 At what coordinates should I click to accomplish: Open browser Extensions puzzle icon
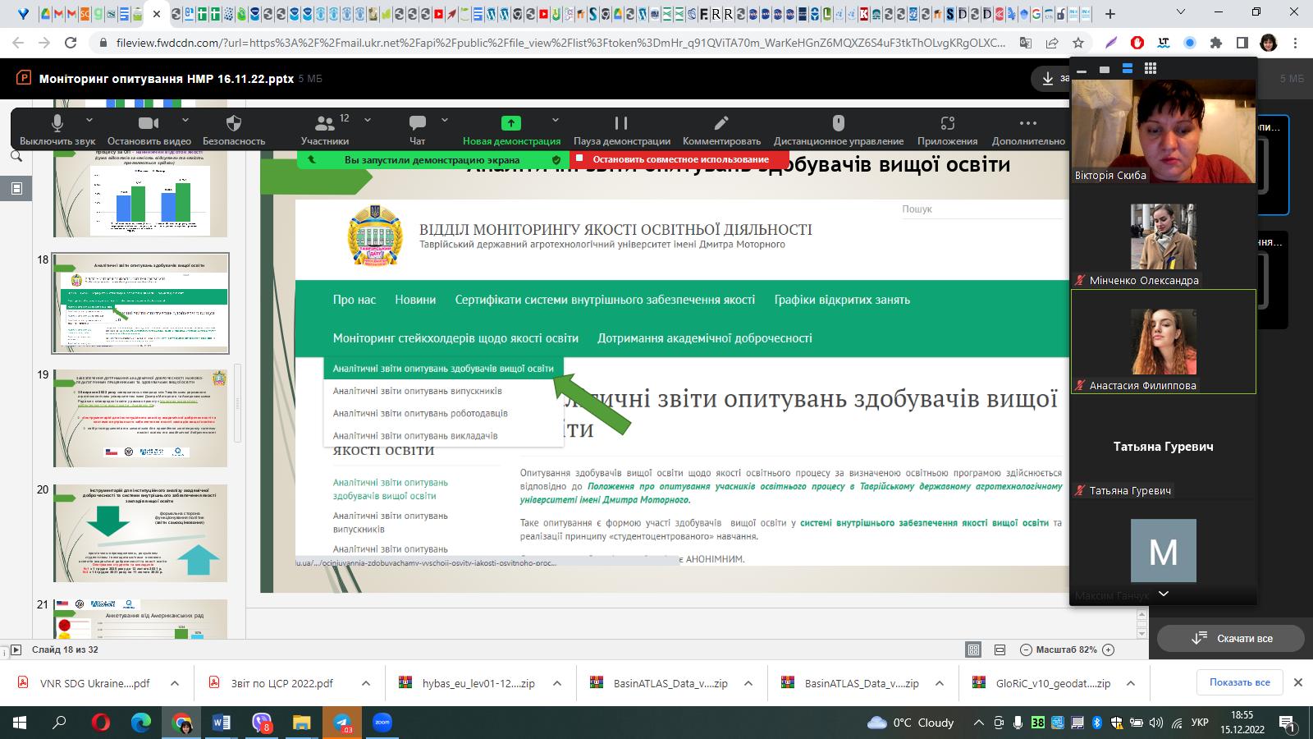click(1216, 43)
